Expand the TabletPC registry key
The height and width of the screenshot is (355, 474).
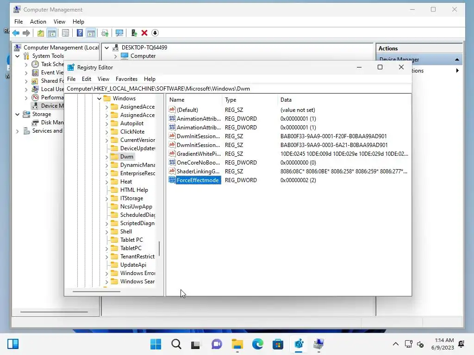[106, 248]
